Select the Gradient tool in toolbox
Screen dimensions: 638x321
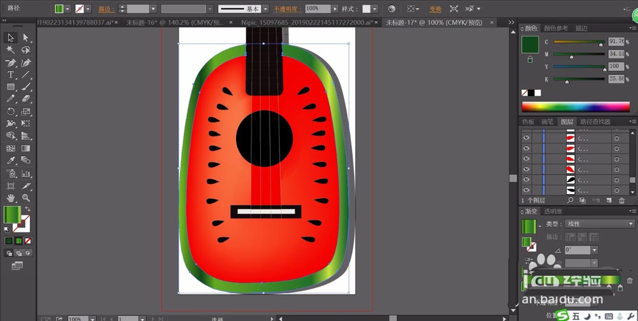point(26,148)
